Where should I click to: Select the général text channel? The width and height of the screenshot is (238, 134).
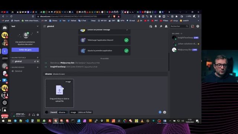click(25, 61)
